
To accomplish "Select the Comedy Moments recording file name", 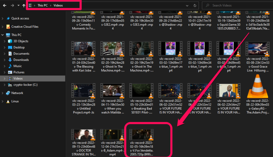I will (x=83, y=23).
